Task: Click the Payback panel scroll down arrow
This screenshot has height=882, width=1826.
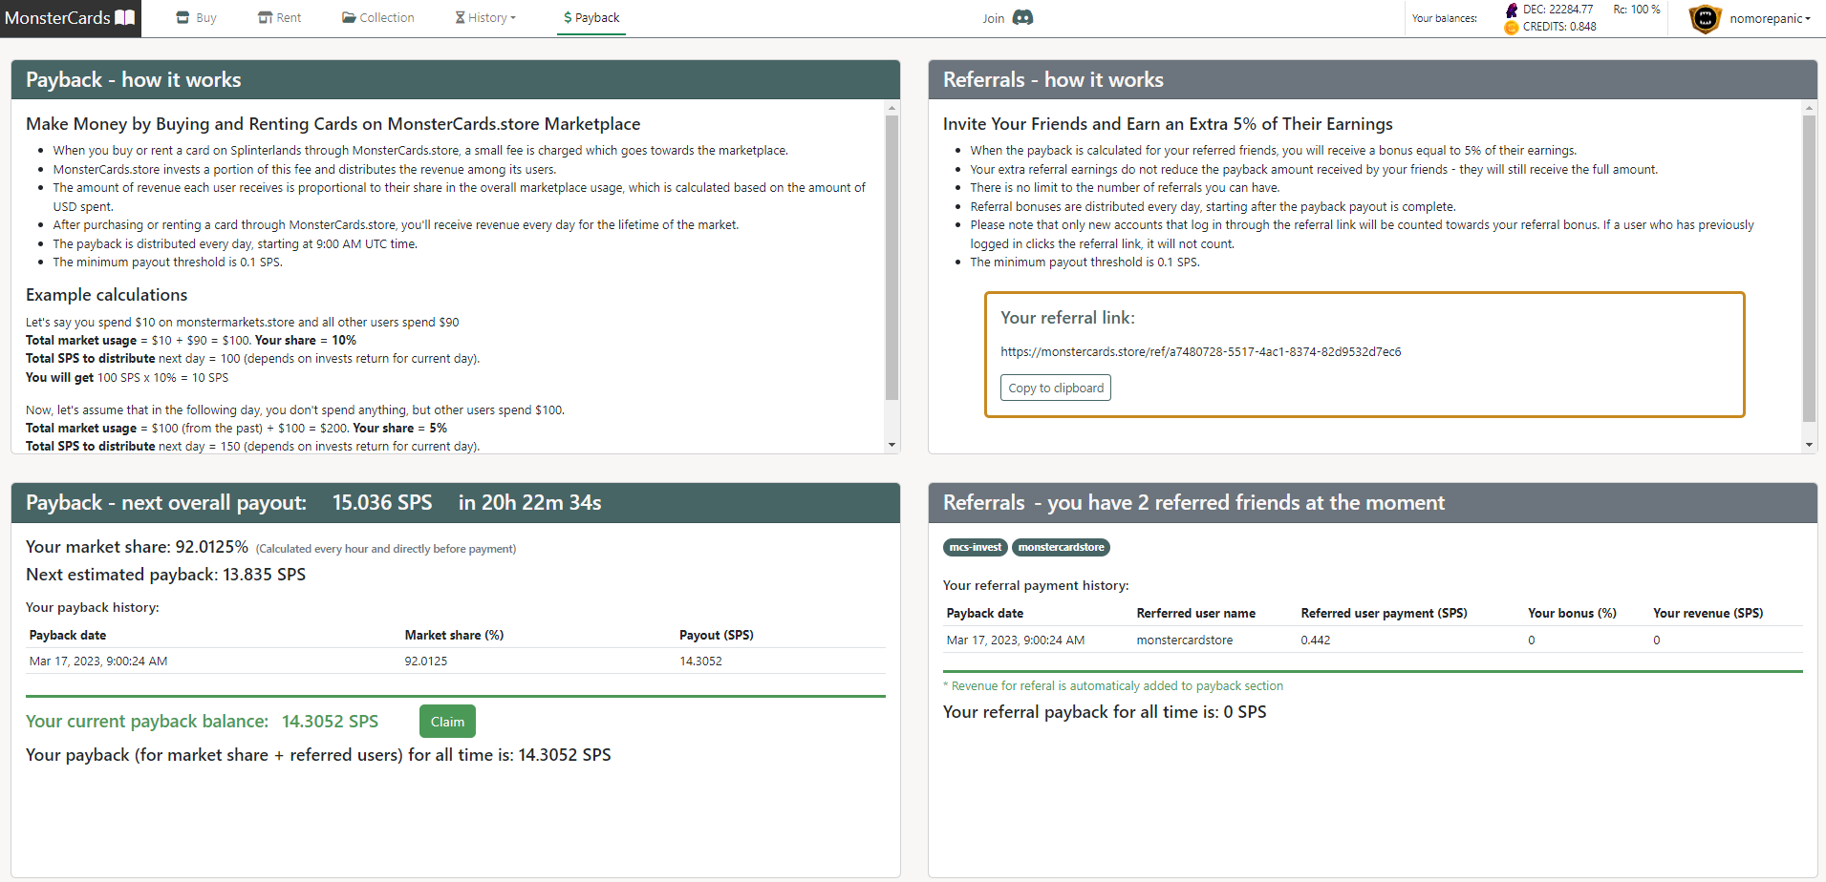Action: coord(892,445)
